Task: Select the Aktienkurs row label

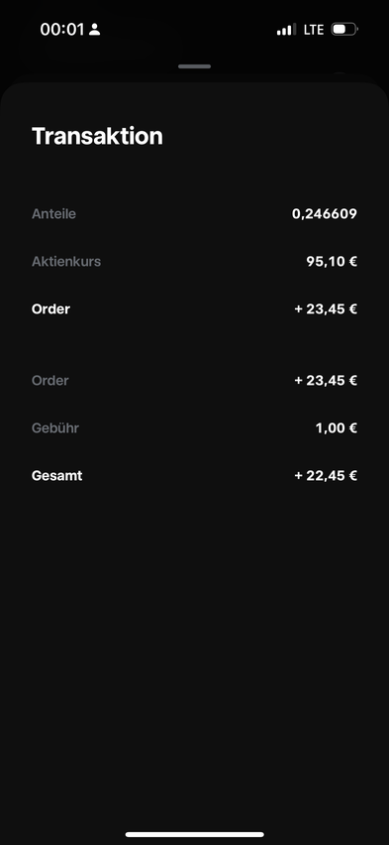Action: click(x=66, y=262)
